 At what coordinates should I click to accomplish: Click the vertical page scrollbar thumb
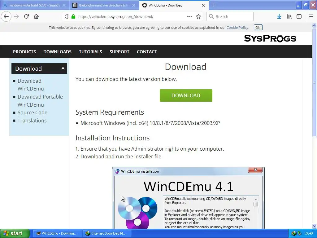pos(314,82)
